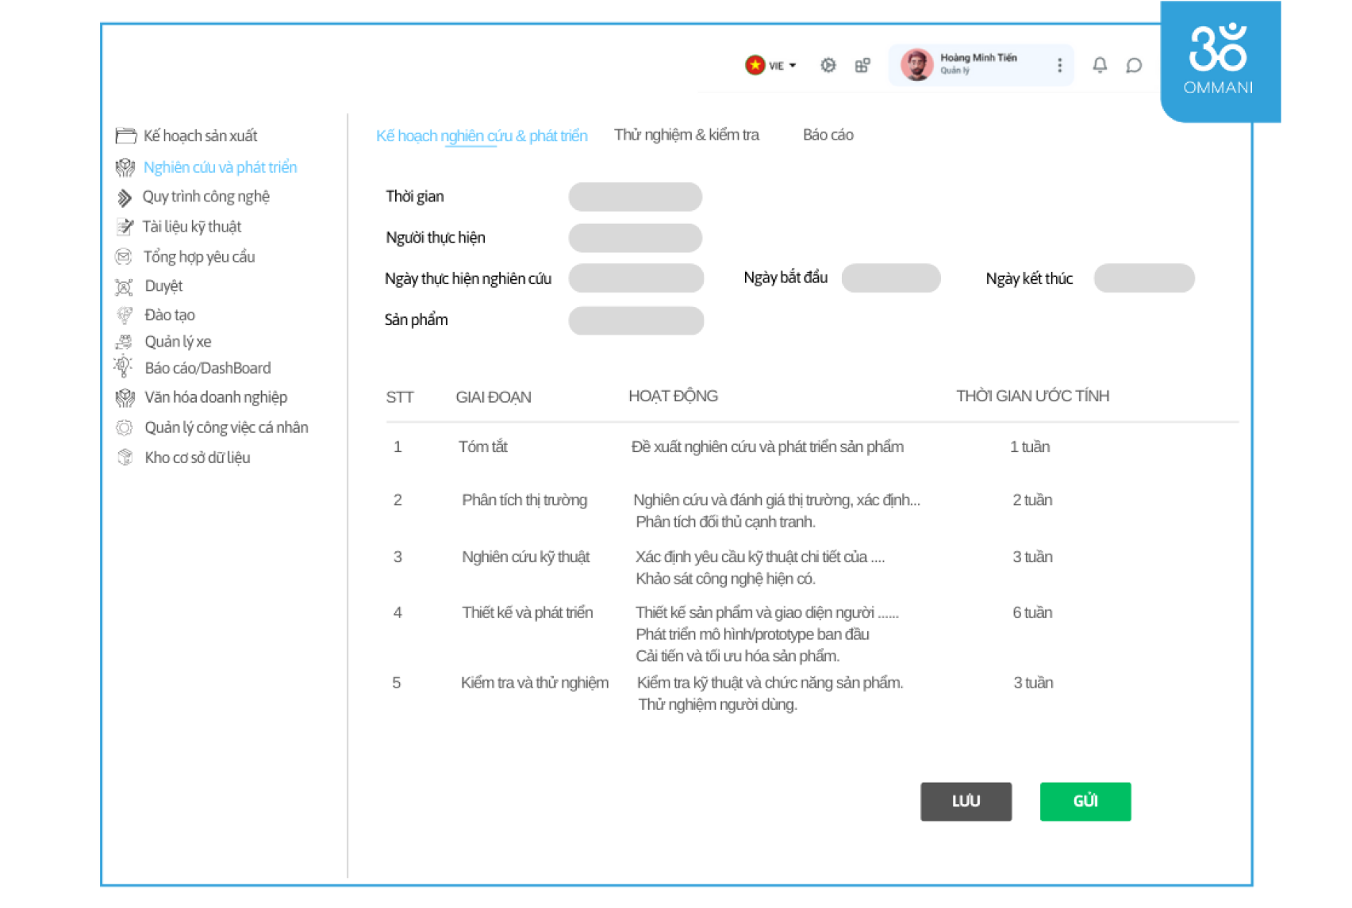Switch to Thử nghiệm & kiểm tra tab
The height and width of the screenshot is (908, 1352).
[x=686, y=135]
